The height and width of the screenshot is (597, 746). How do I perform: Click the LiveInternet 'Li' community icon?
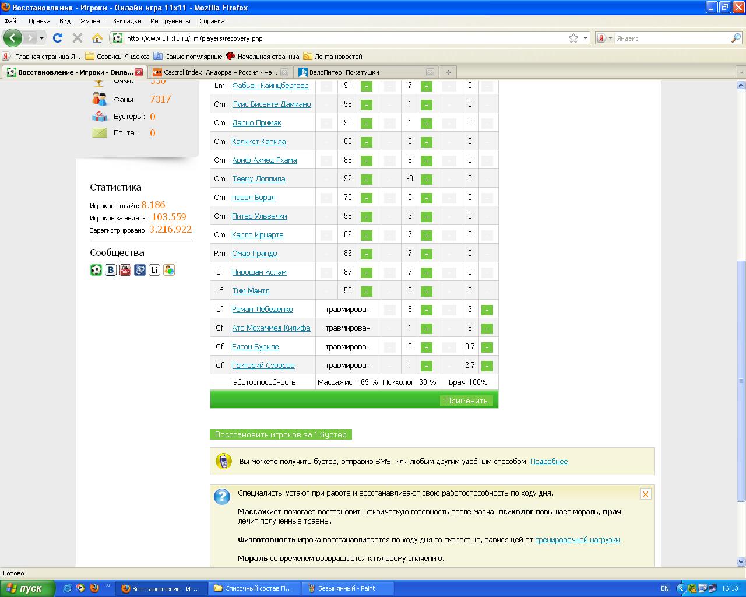pos(154,270)
